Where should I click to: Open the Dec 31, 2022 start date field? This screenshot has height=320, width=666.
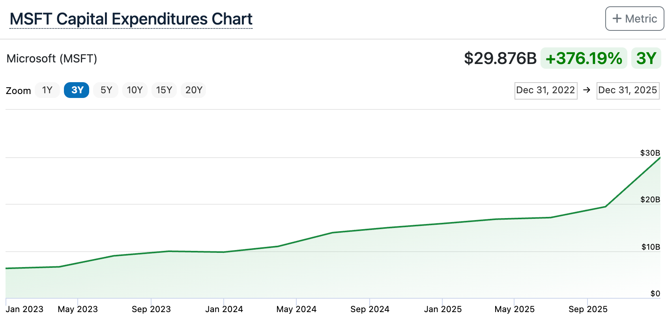point(546,90)
